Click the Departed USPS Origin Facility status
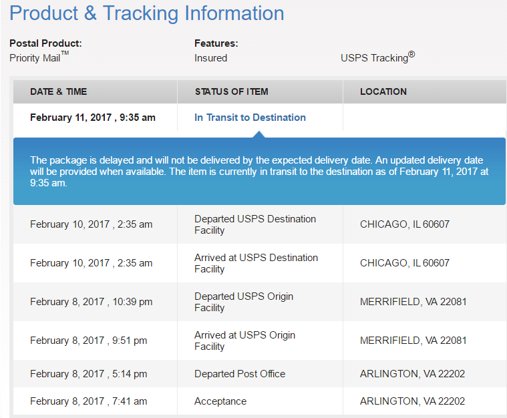 tap(244, 302)
